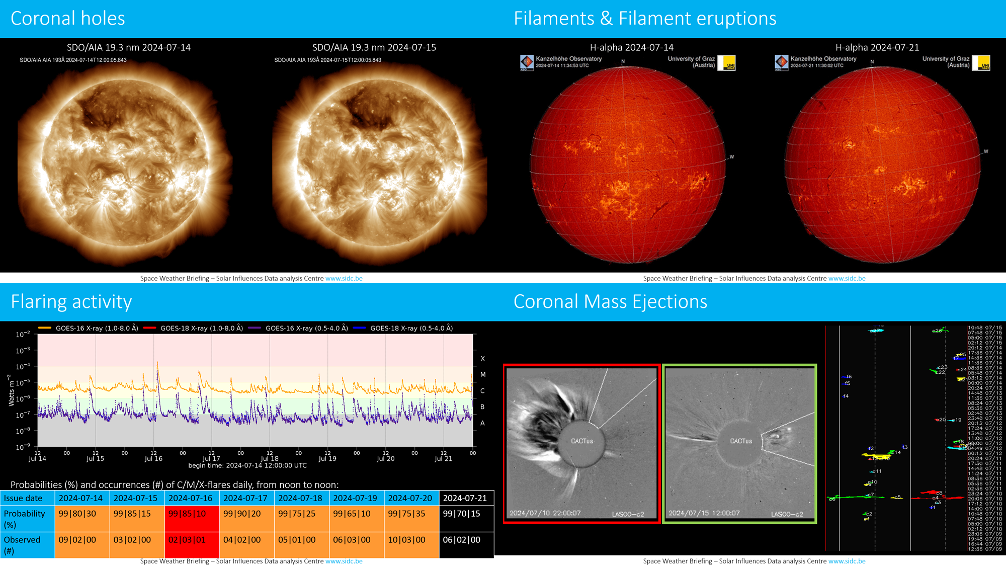Click Kanzelhöhe Observatory logo on 2024-07-14 H-alpha image
1006x566 pixels.
[x=527, y=62]
